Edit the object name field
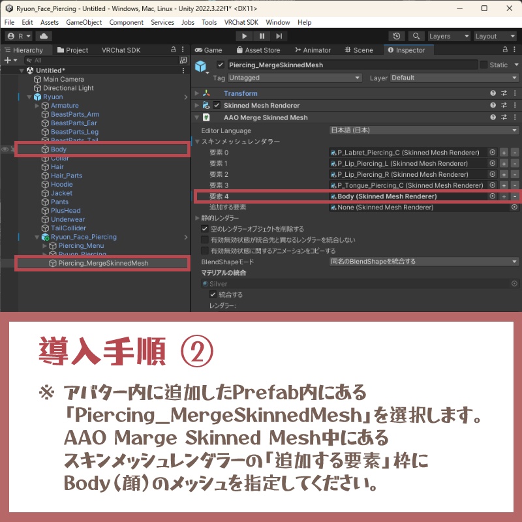 (x=352, y=65)
